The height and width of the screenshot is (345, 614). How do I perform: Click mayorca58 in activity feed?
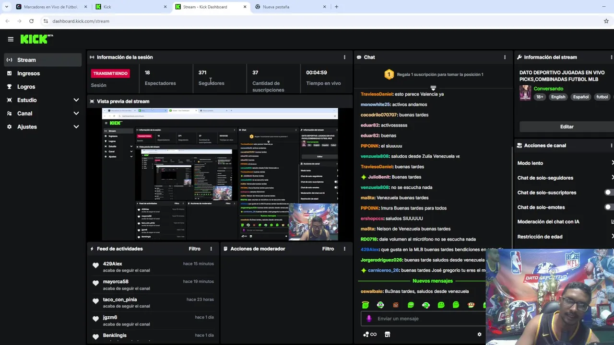[x=116, y=282]
